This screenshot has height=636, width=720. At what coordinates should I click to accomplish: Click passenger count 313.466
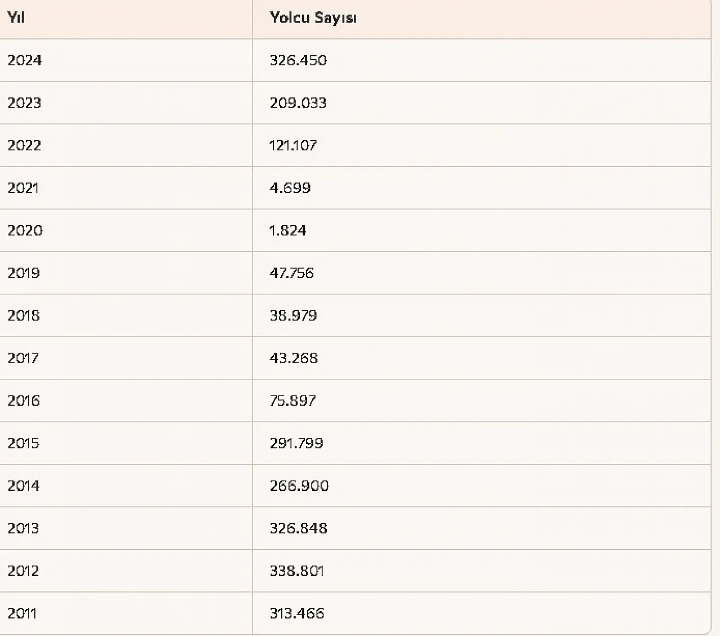coord(297,613)
